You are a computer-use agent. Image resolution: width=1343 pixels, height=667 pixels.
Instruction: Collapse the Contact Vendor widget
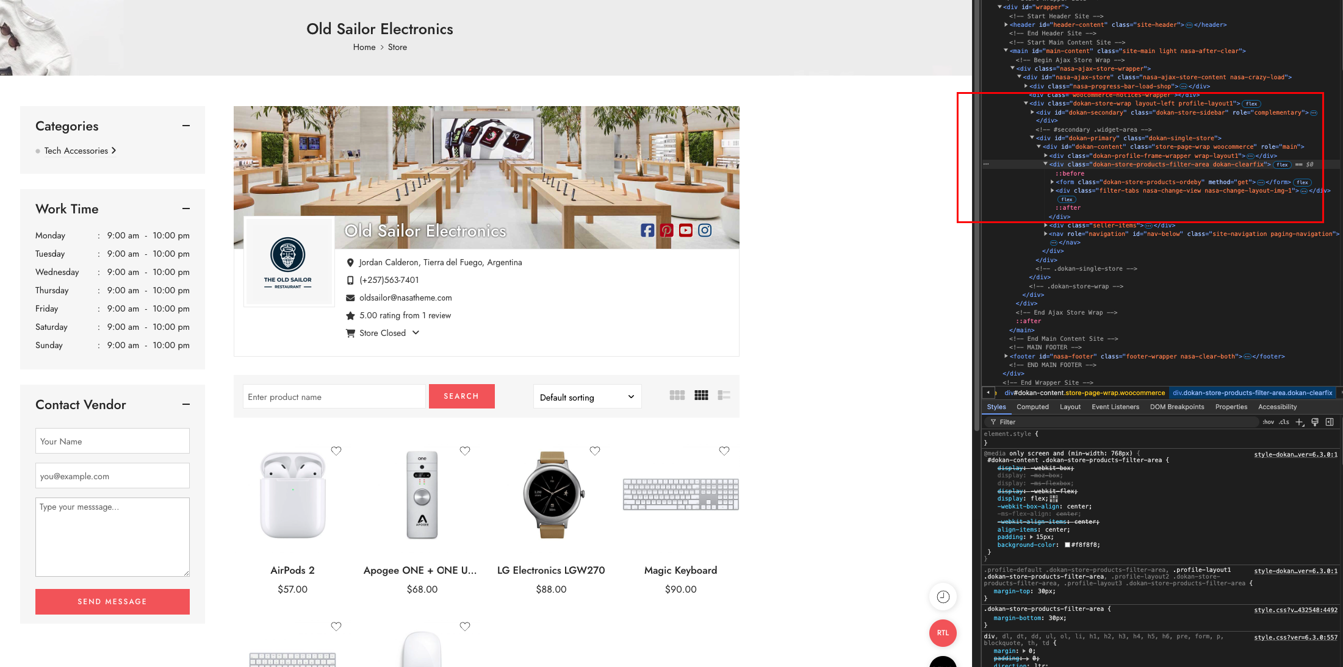pos(186,404)
